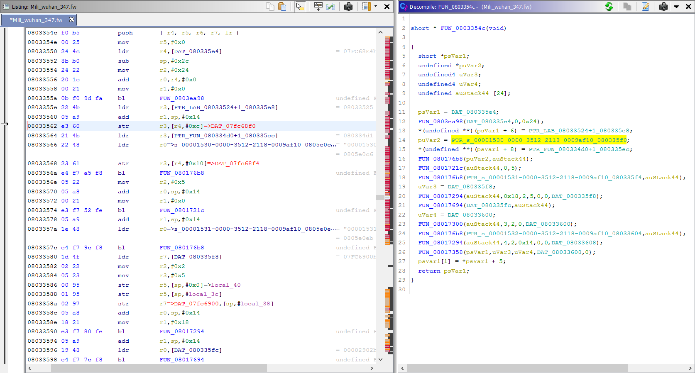Click DAT_080335fc operand in listing
695x373 pixels.
(197, 350)
